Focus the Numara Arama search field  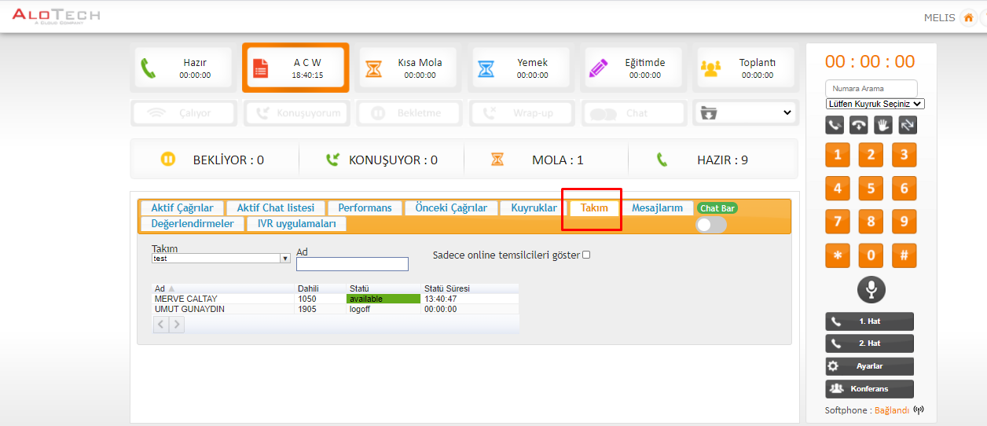pyautogui.click(x=871, y=89)
